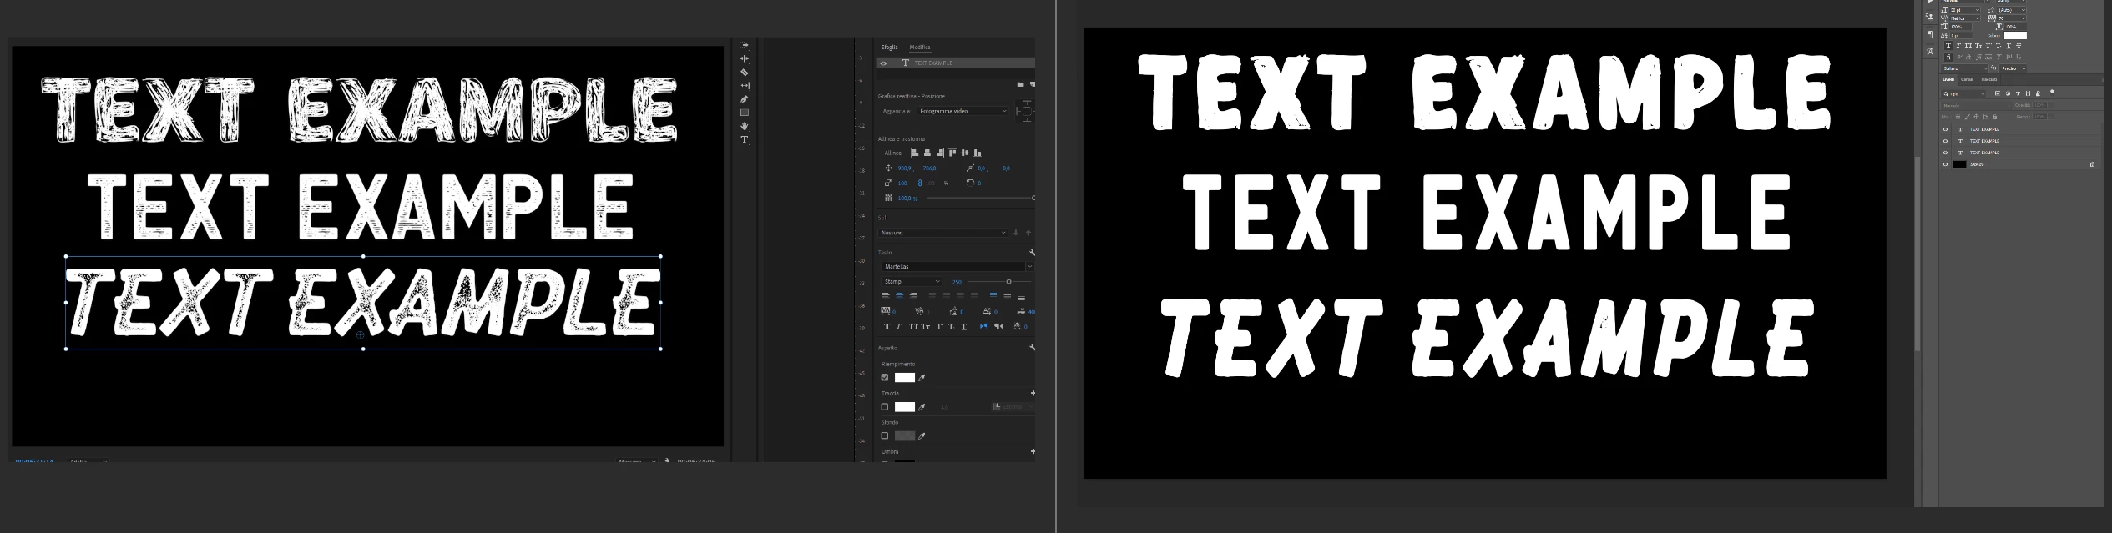The width and height of the screenshot is (2112, 533).
Task: Hide the topmost TEXT EXAMPLE layer in Photoshop
Action: 1945,129
